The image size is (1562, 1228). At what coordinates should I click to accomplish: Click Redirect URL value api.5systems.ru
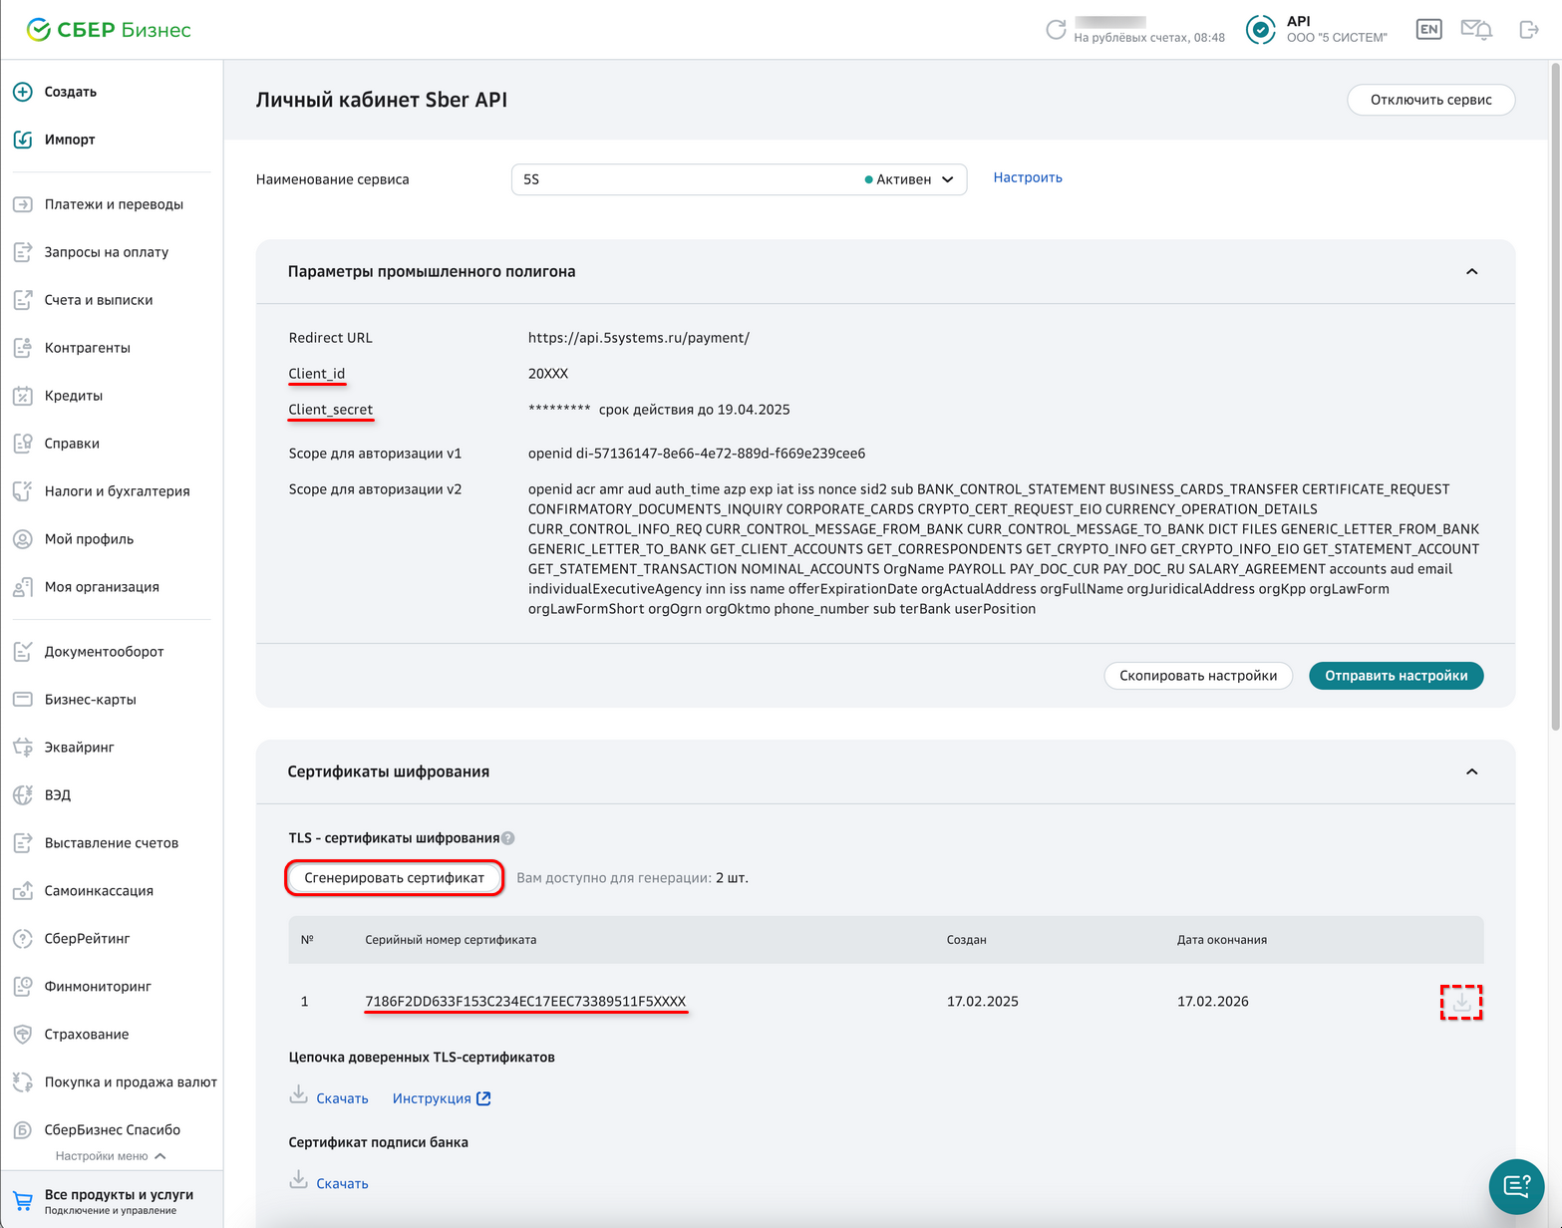click(x=639, y=338)
